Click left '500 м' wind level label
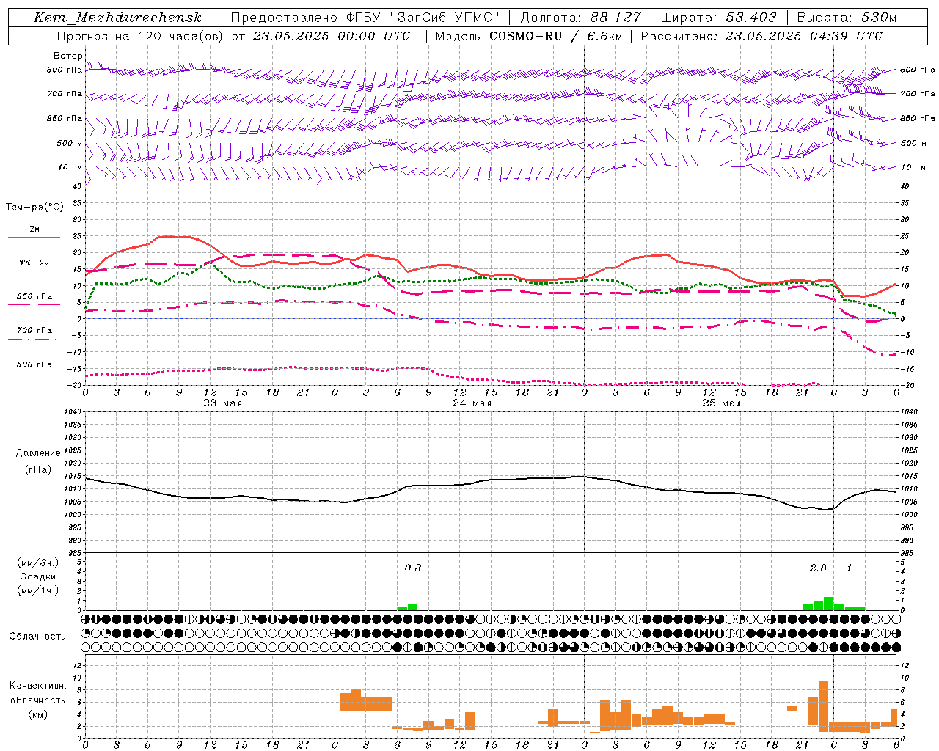This screenshot has height=751, width=939. point(70,143)
